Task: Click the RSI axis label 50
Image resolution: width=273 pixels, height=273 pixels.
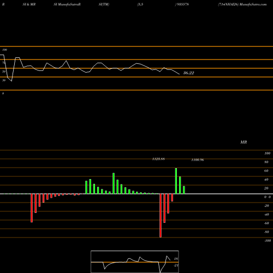Action: [4, 72]
